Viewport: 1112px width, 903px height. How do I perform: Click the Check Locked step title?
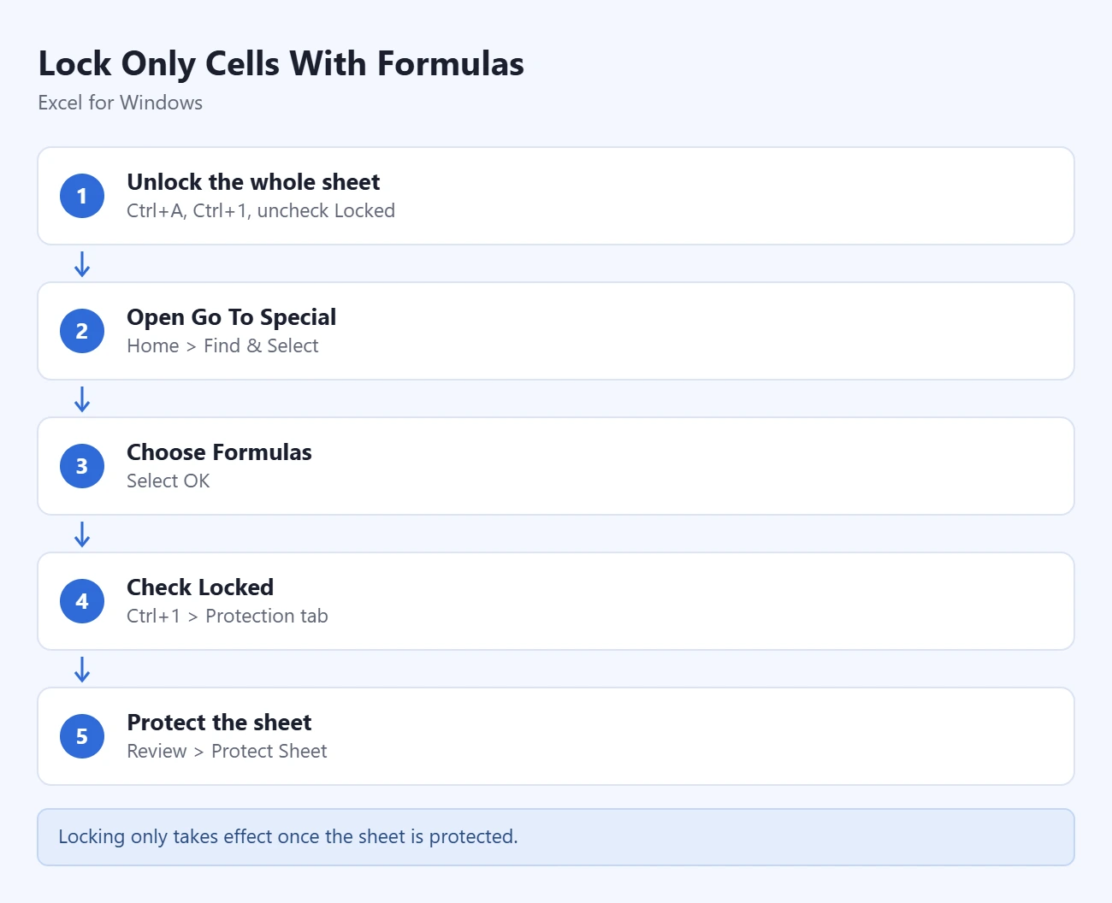coord(200,587)
